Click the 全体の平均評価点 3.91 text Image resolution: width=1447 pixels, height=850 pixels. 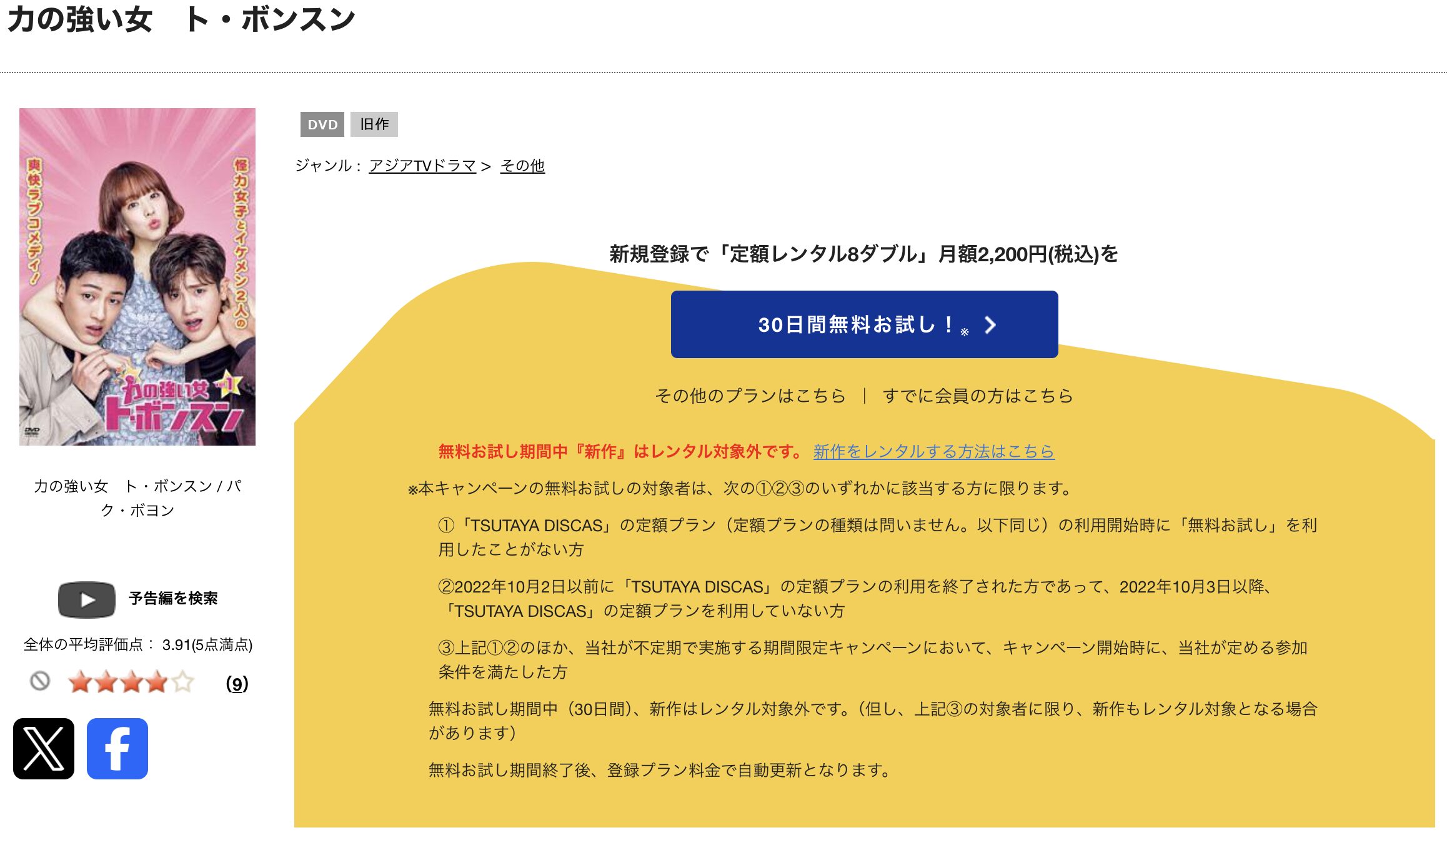(x=138, y=644)
